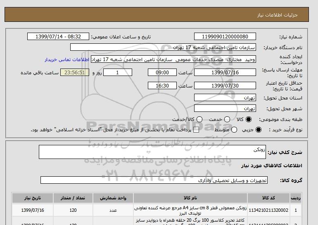Click the ساعت باقی مانده label
318x225 pixels.
[40, 73]
